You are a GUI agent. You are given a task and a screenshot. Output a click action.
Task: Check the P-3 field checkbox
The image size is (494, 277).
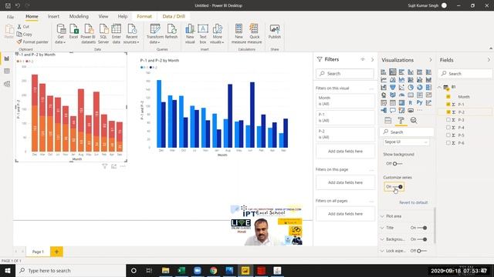[x=448, y=120]
